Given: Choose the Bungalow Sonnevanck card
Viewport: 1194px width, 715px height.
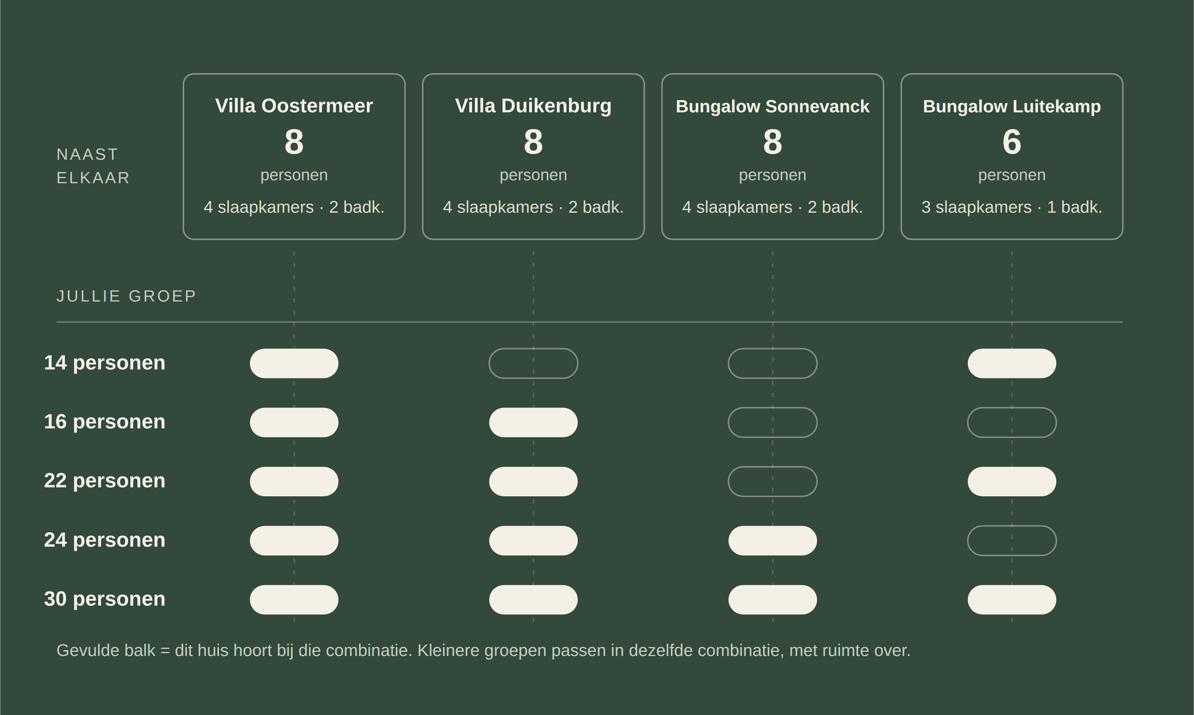Looking at the screenshot, I should 773,157.
